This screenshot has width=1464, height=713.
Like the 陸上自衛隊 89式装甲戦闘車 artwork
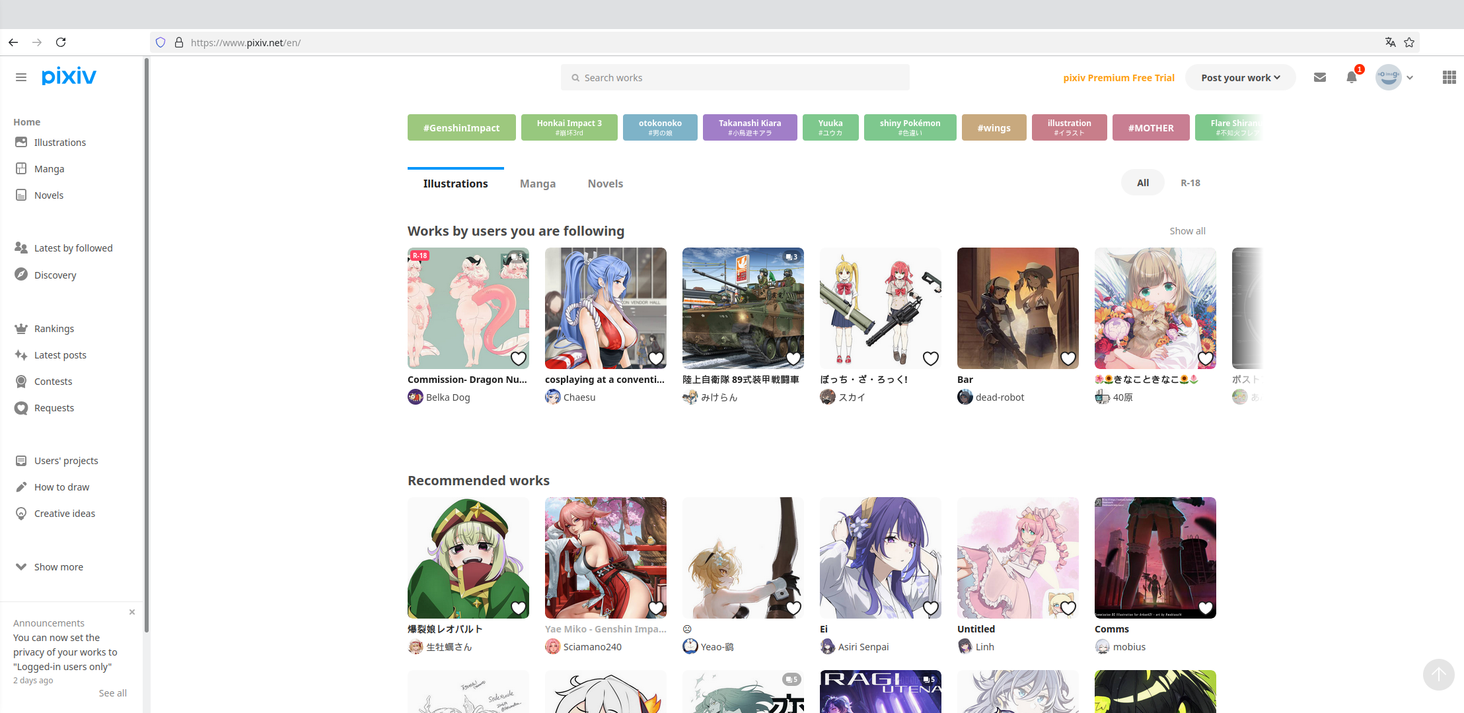pos(793,358)
